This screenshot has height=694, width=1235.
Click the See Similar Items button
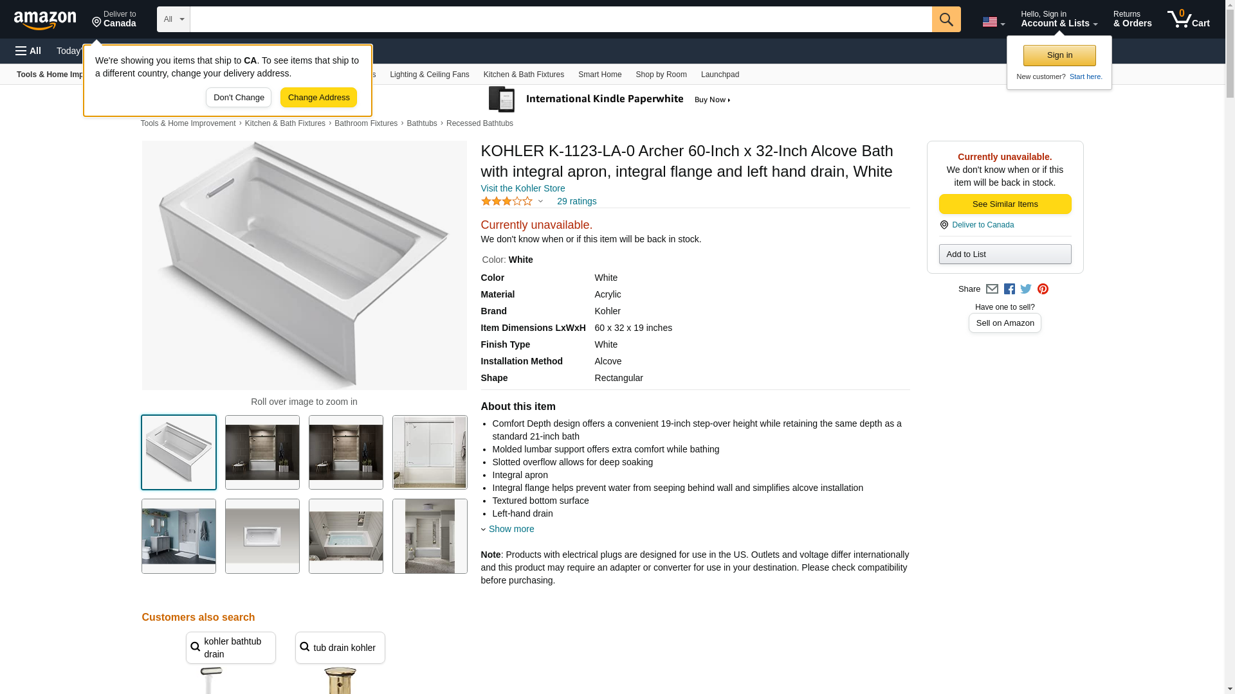(1005, 204)
